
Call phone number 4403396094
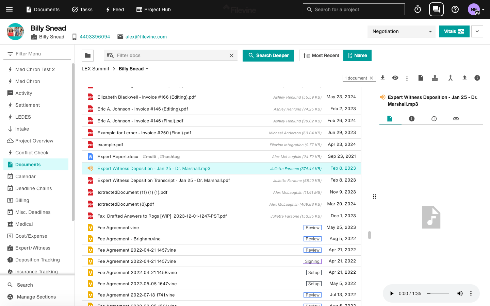coord(95,37)
